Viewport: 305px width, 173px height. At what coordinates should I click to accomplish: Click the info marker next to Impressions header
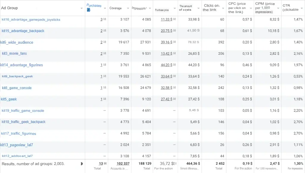147,8
